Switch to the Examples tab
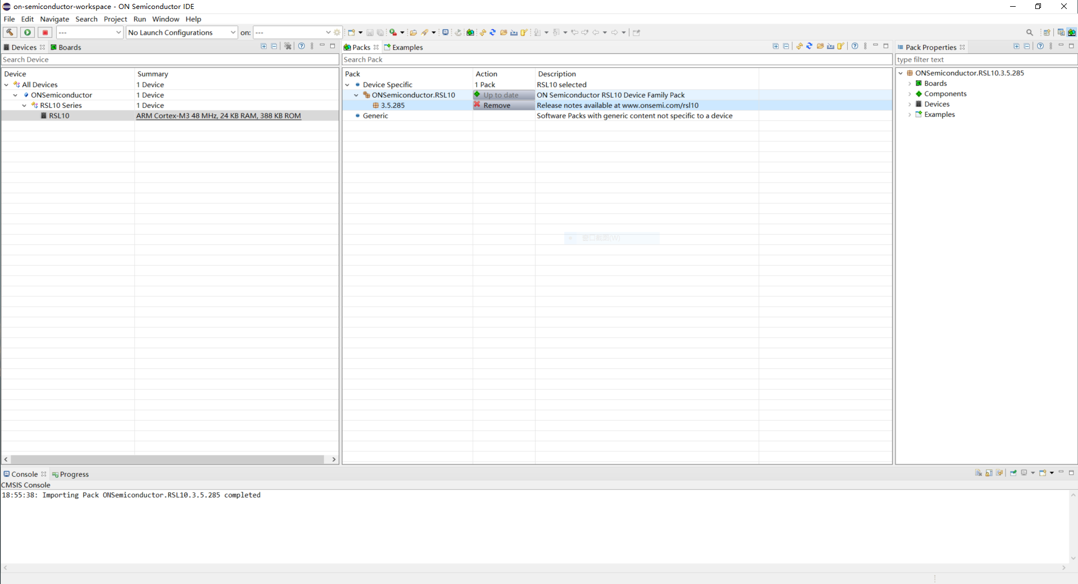The width and height of the screenshot is (1078, 584). tap(403, 47)
